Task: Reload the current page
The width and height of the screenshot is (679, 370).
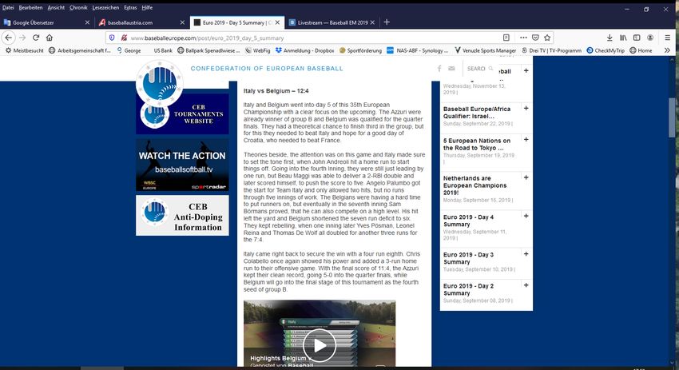Action: point(36,38)
